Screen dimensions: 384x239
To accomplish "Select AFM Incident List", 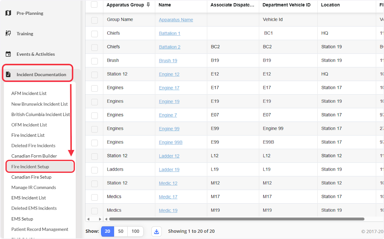I will click(29, 93).
